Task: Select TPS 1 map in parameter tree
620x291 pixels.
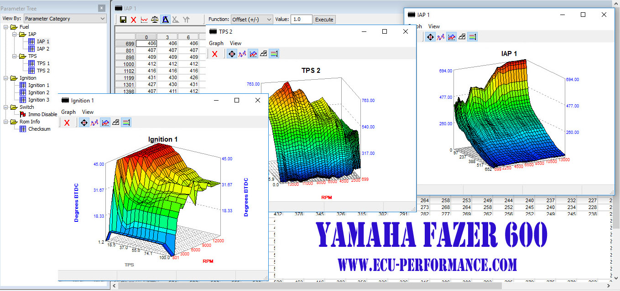Action: (x=43, y=63)
